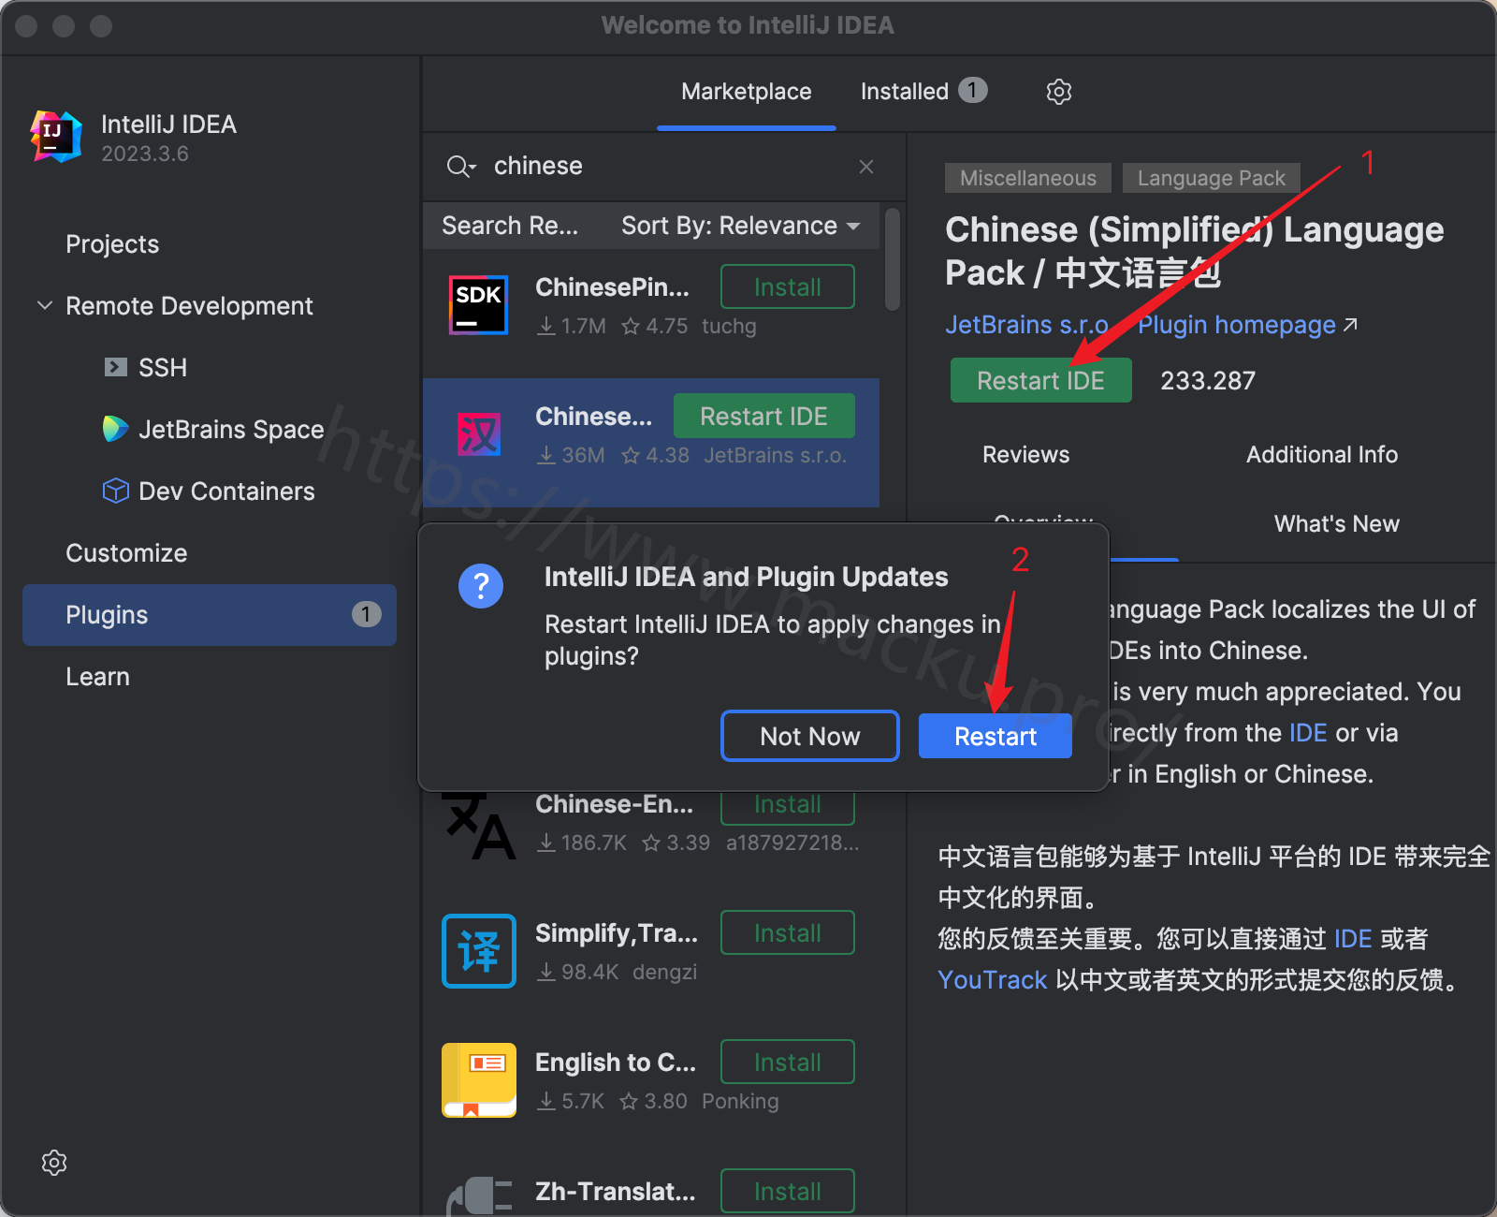Click Restart IDE in plugin details
This screenshot has height=1217, width=1497.
1040,380
